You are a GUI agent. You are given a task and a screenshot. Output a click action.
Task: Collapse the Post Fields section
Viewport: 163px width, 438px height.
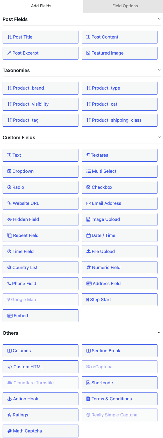click(159, 19)
